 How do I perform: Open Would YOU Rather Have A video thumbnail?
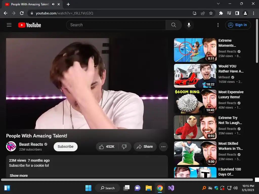[x=195, y=76]
